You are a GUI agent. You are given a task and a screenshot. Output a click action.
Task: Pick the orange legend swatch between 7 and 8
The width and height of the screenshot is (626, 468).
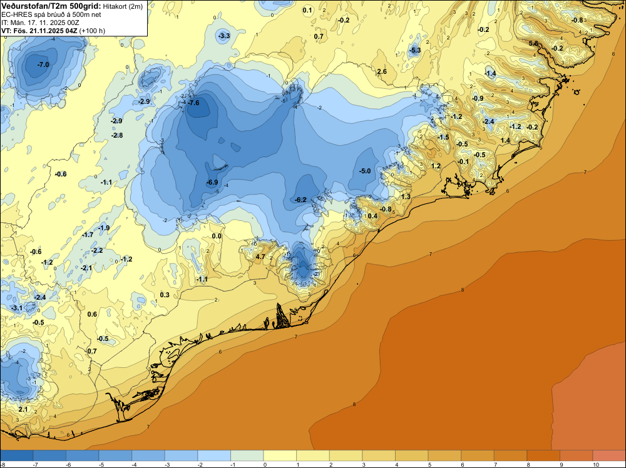[x=511, y=455]
